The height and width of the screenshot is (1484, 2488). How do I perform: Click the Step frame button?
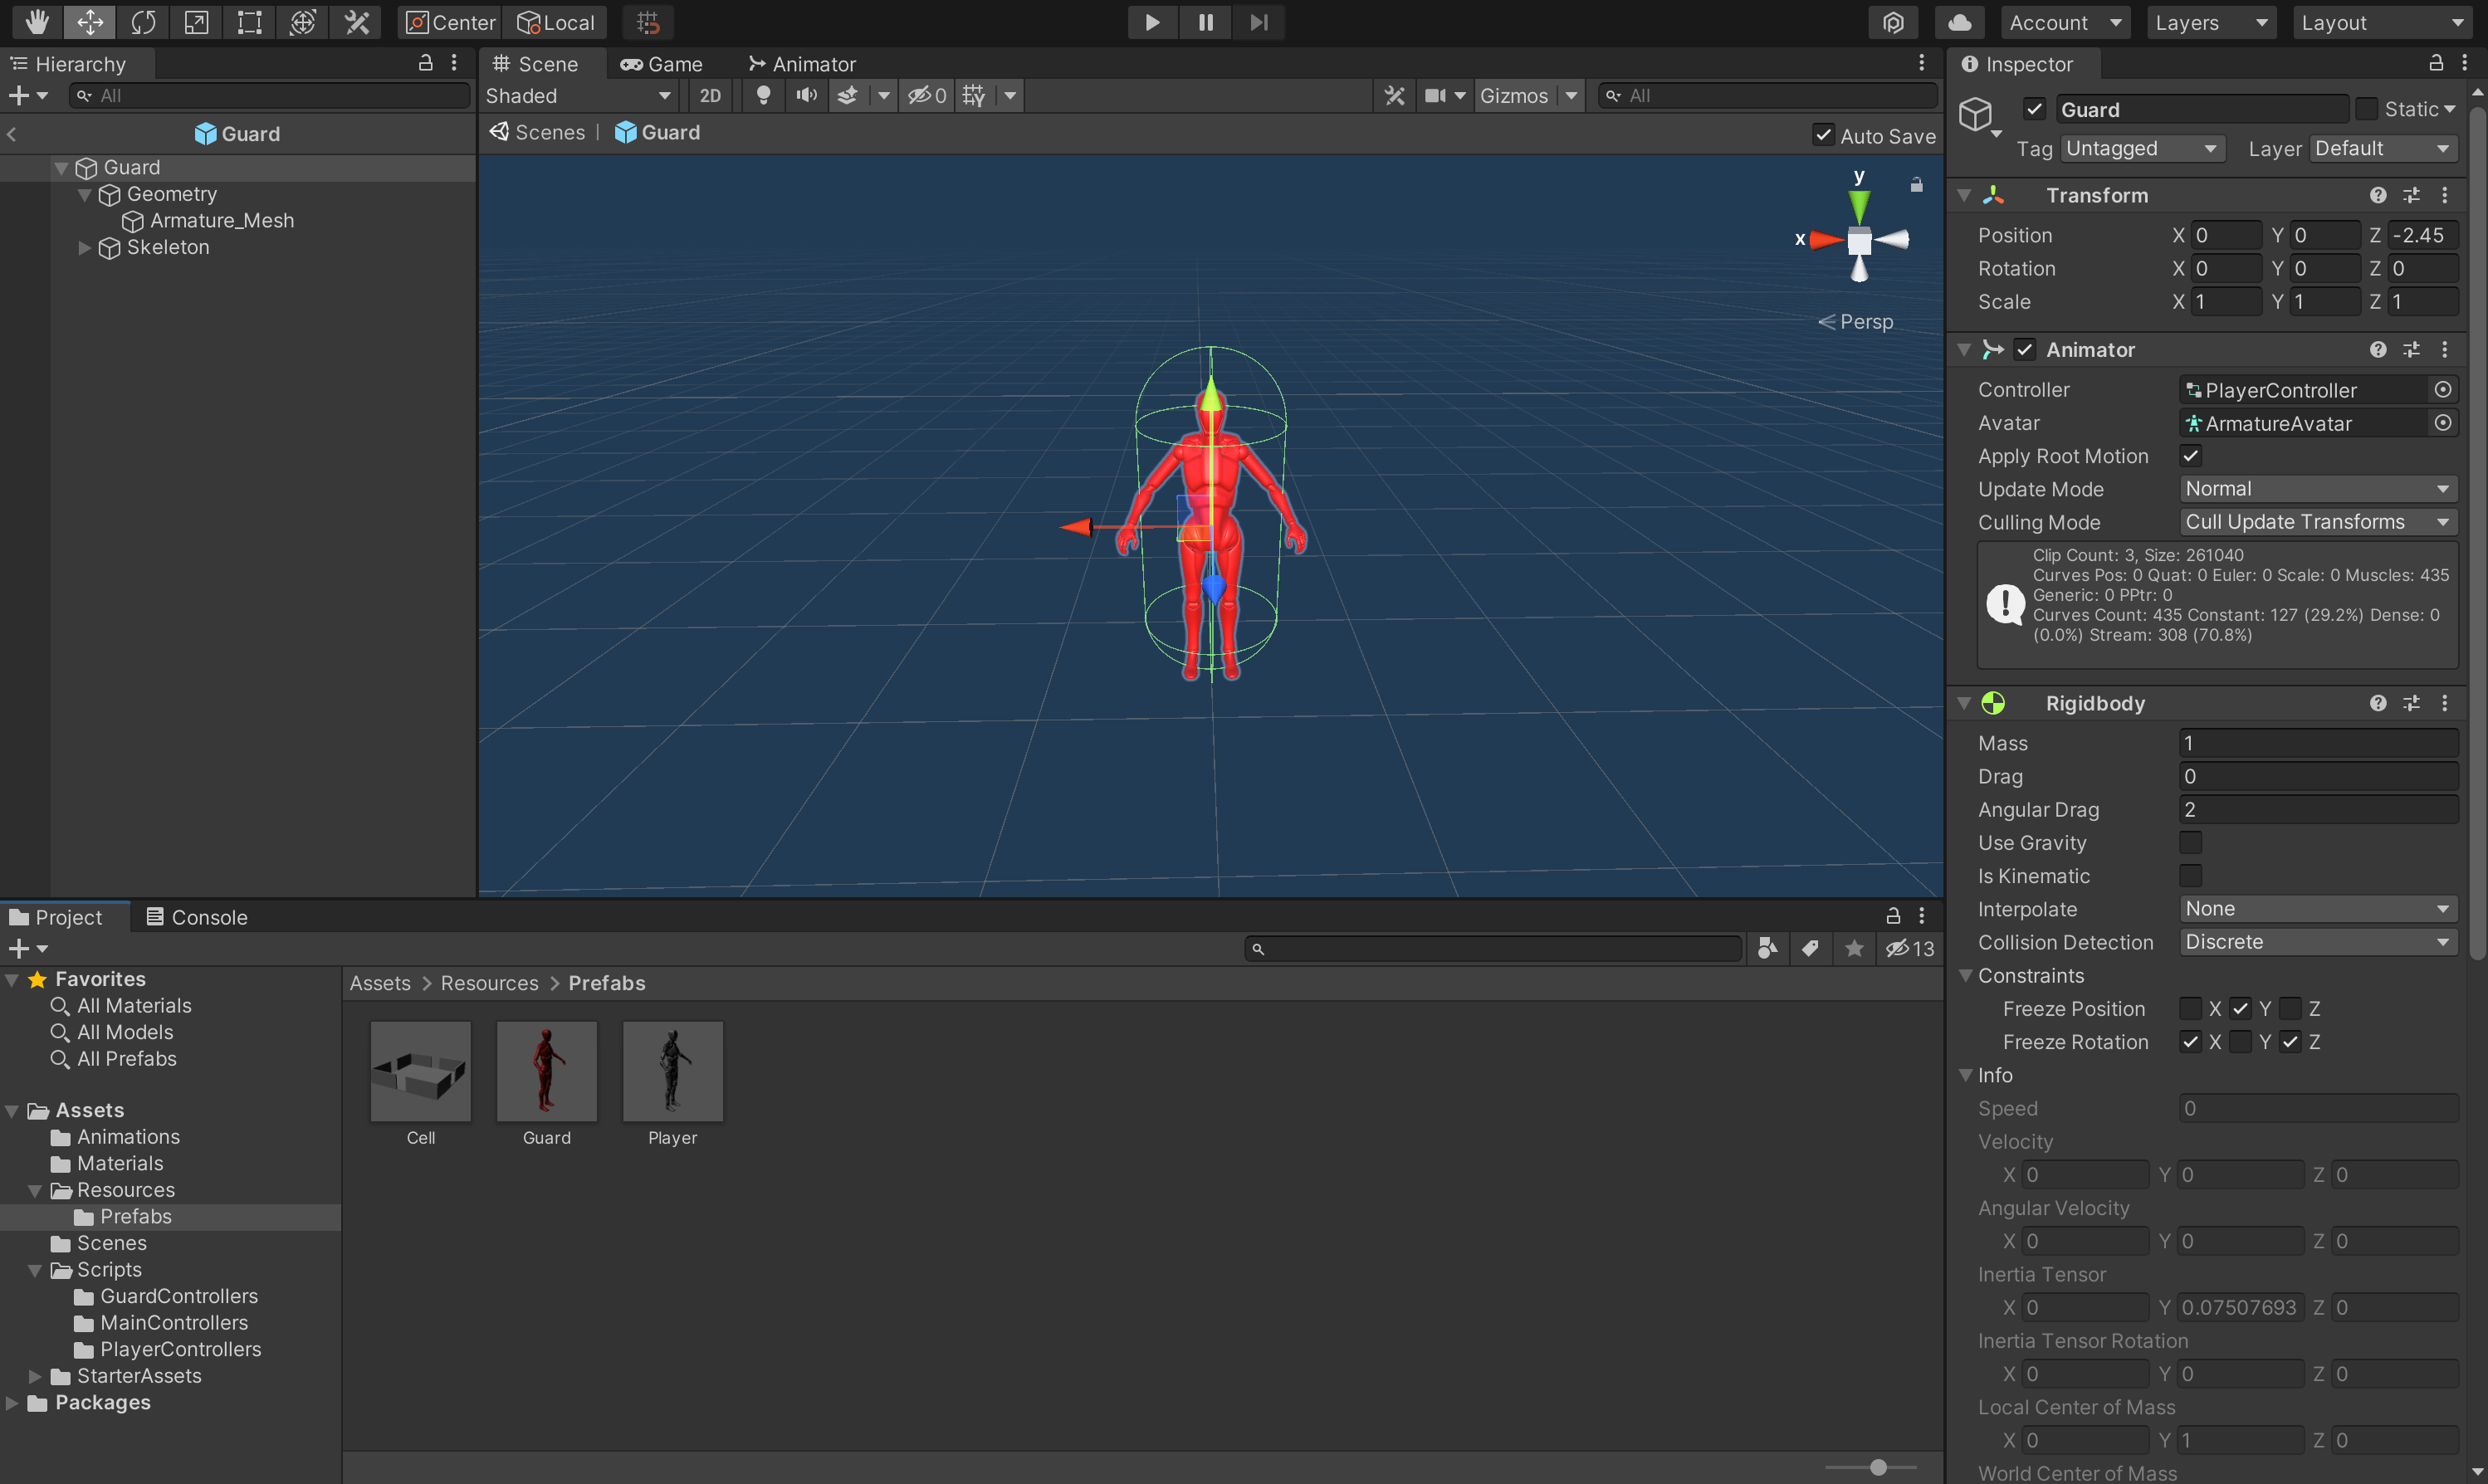coord(1259,22)
